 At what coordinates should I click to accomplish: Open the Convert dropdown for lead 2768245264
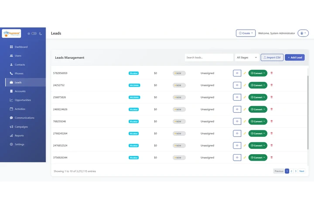[258, 134]
